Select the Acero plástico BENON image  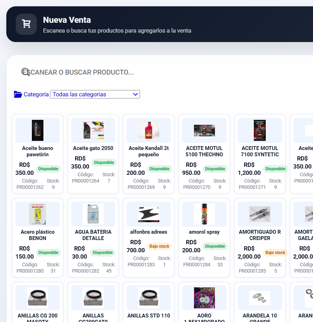tap(37, 214)
